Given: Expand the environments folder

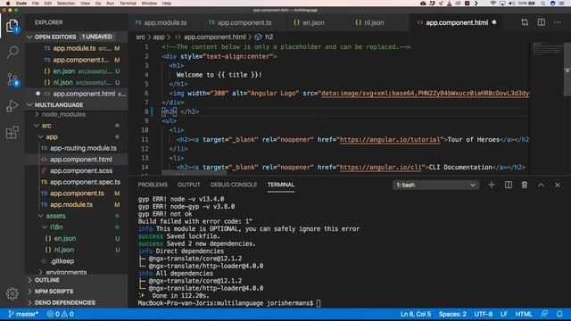Looking at the screenshot, I should click(x=66, y=272).
